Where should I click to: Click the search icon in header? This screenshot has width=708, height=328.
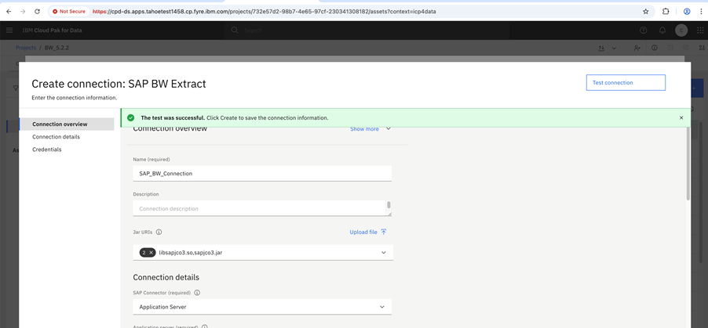(x=235, y=31)
